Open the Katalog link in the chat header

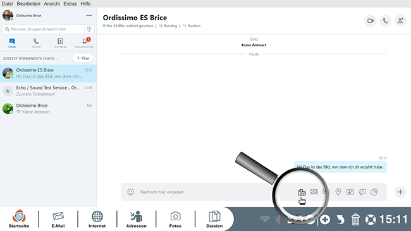click(168, 26)
